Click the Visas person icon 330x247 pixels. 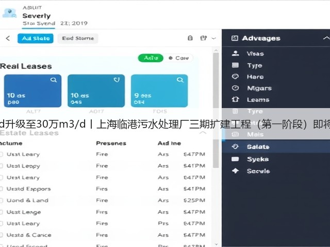235,54
